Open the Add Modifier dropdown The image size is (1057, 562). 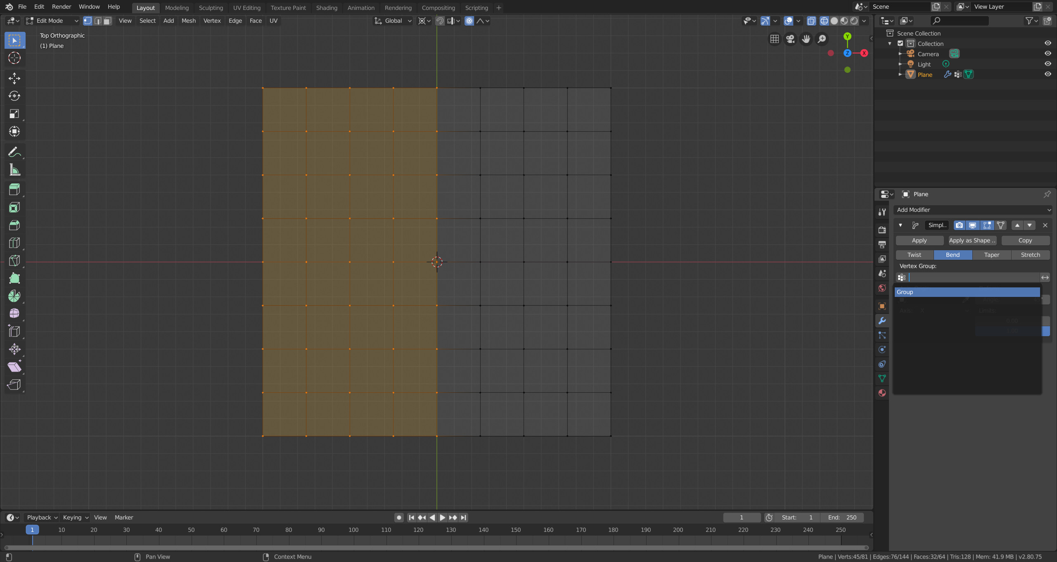(973, 210)
